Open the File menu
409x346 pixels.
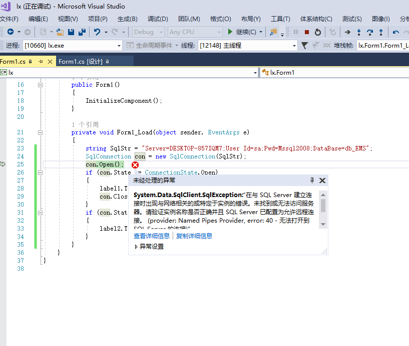click(9, 19)
